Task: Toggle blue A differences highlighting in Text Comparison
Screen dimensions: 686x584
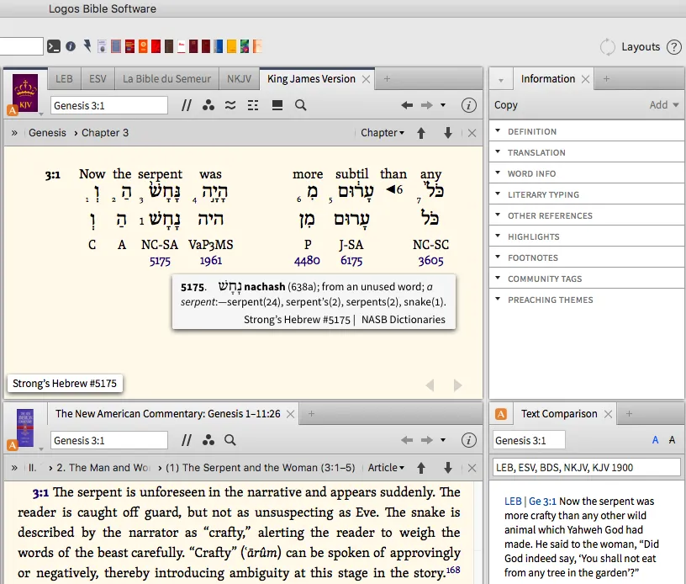Action: point(655,440)
